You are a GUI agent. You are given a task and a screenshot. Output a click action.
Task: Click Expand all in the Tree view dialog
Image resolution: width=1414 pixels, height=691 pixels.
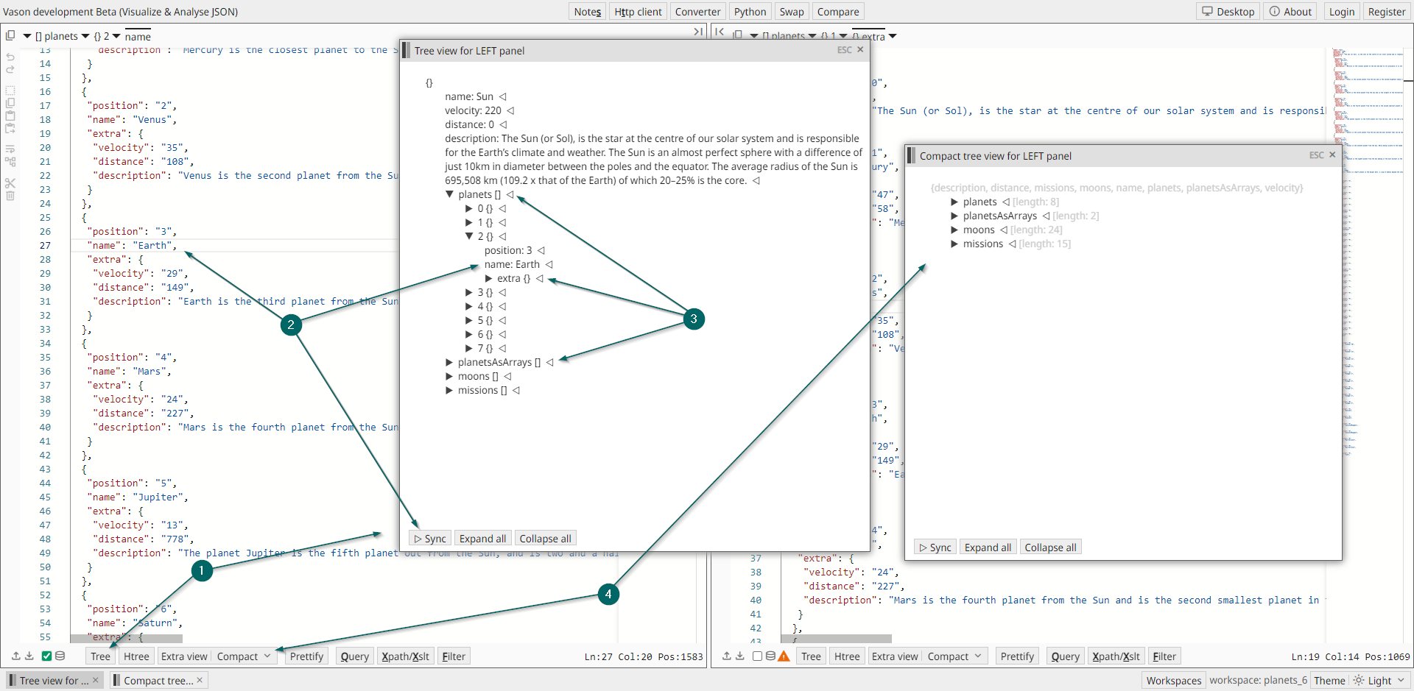point(482,539)
